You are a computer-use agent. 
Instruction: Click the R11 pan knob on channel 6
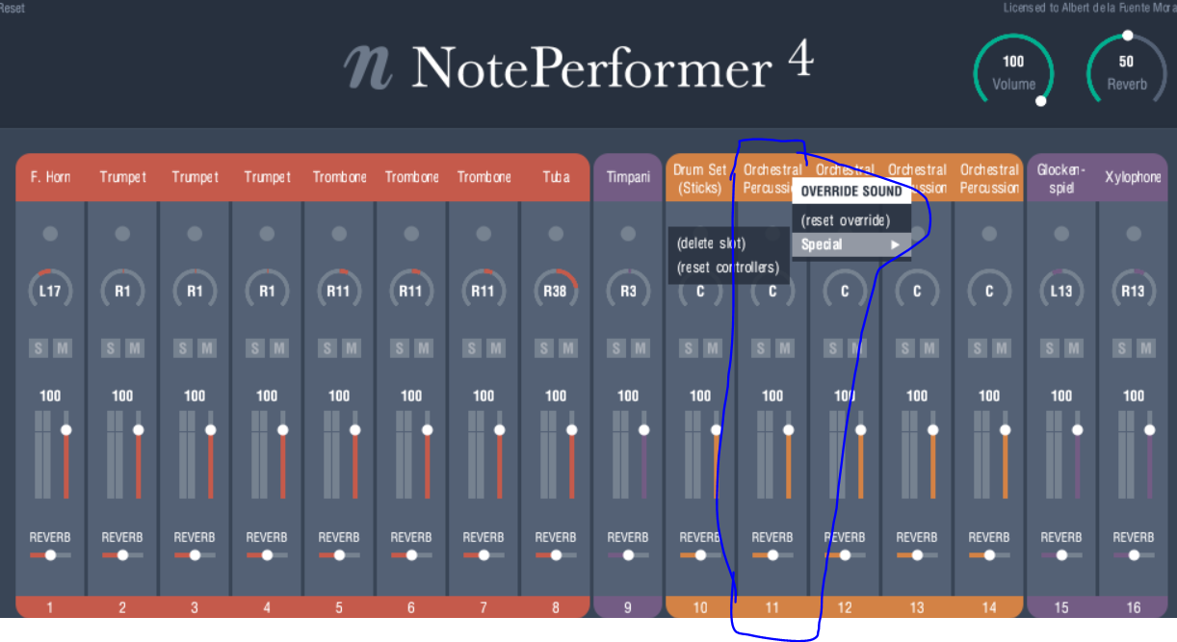(411, 290)
